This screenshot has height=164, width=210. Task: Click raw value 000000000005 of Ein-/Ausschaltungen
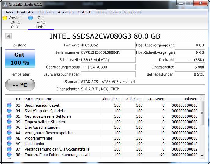click(185, 127)
